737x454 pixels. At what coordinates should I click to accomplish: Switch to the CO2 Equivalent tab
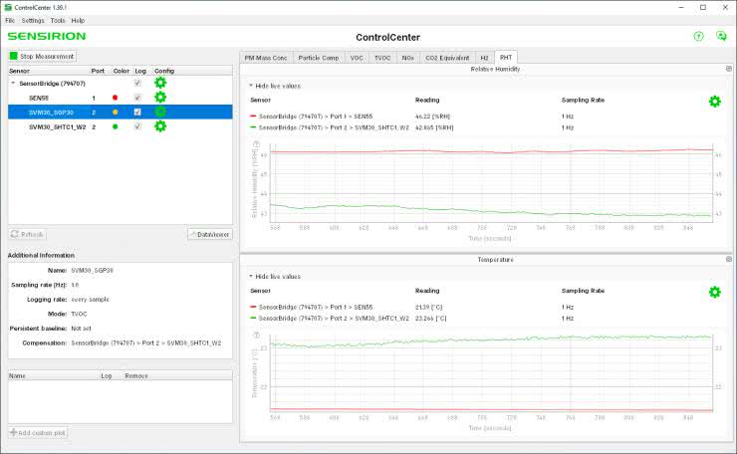448,58
